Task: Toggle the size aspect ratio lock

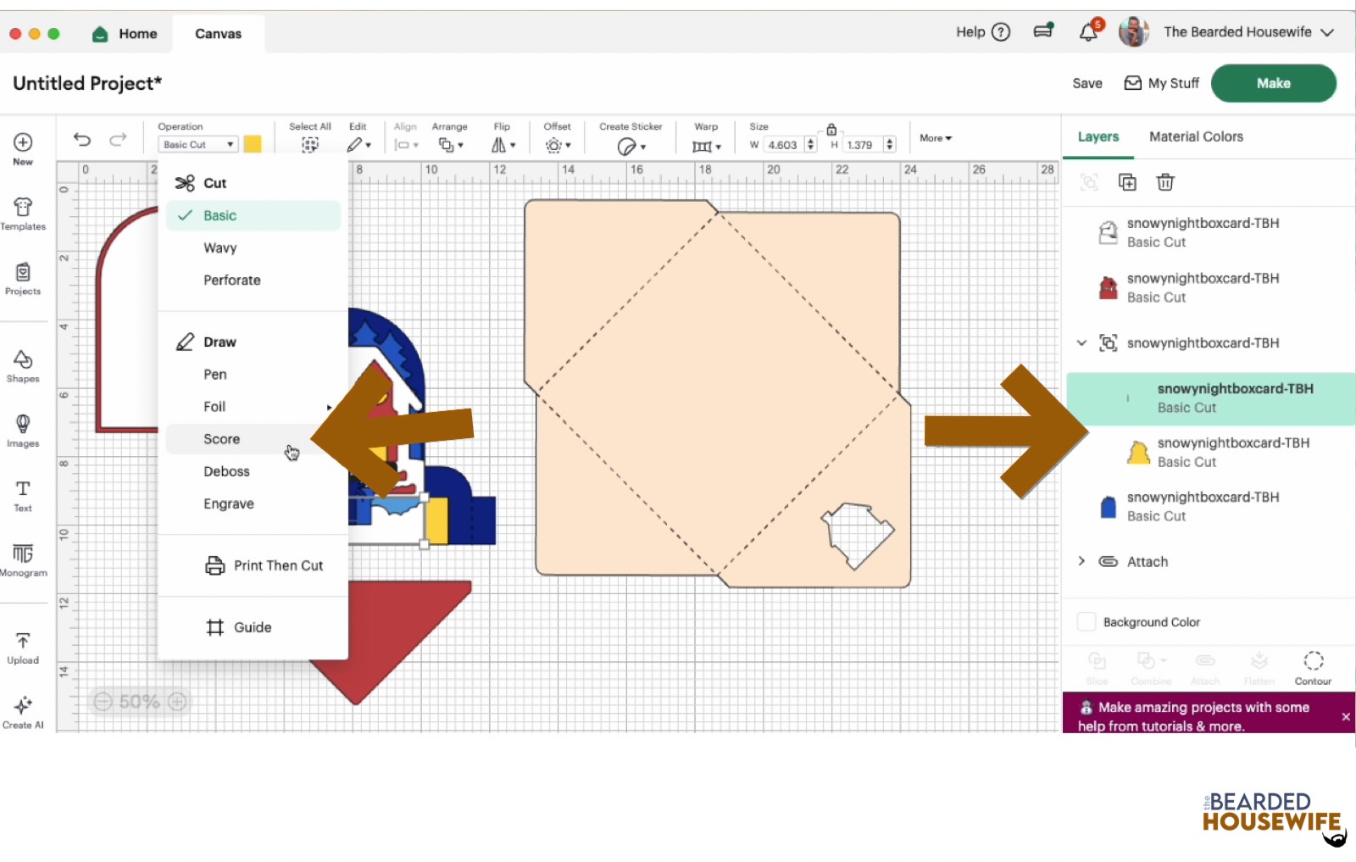Action: click(831, 130)
